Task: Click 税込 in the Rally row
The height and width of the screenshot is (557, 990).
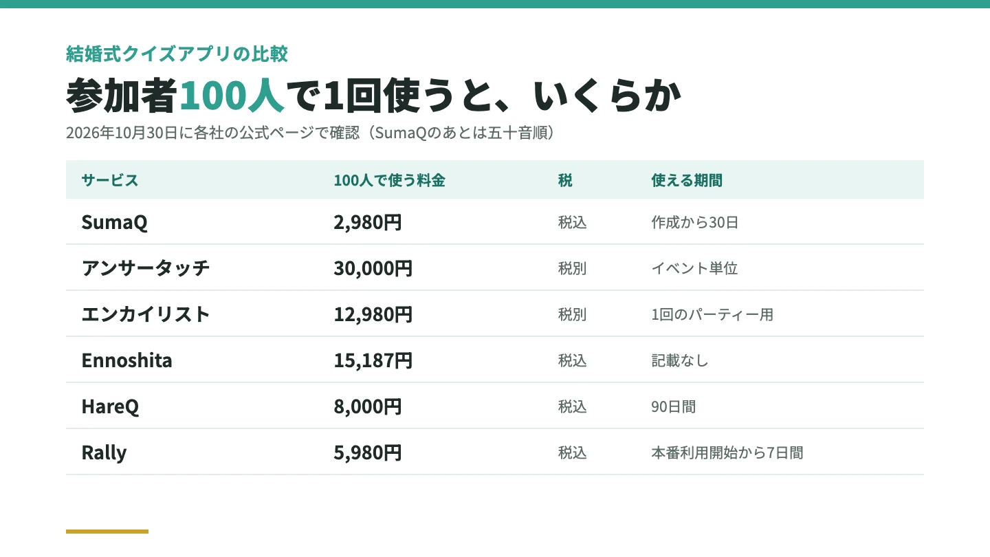Action: 572,453
